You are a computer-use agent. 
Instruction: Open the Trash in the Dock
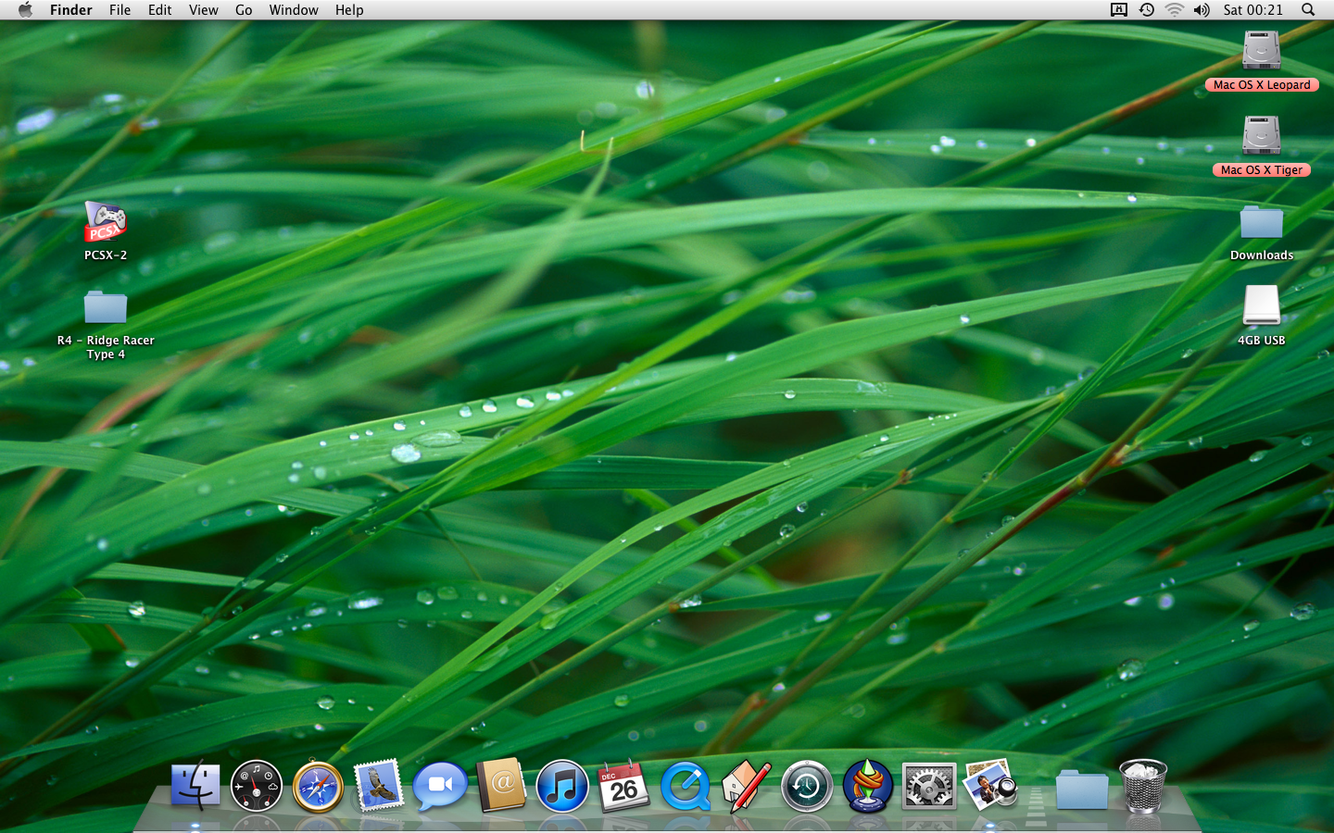coord(1143,786)
